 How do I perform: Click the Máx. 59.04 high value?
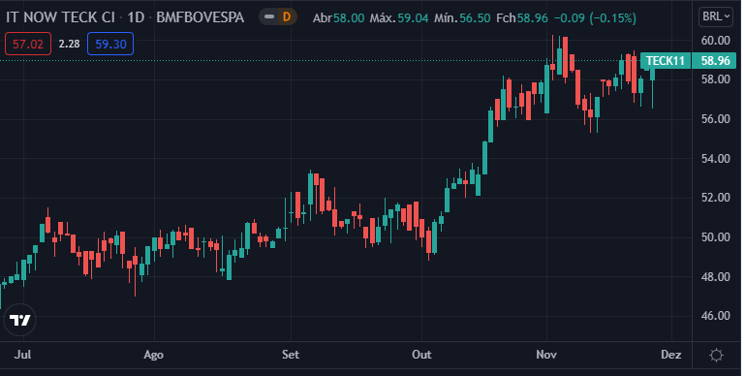point(399,18)
